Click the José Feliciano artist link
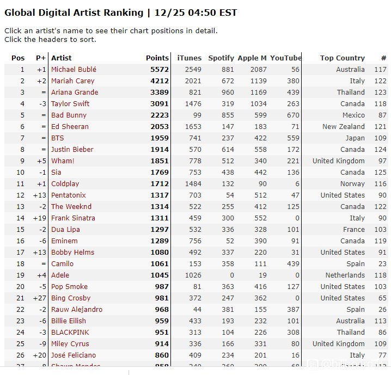This screenshot has width=391, height=375. coord(74,355)
